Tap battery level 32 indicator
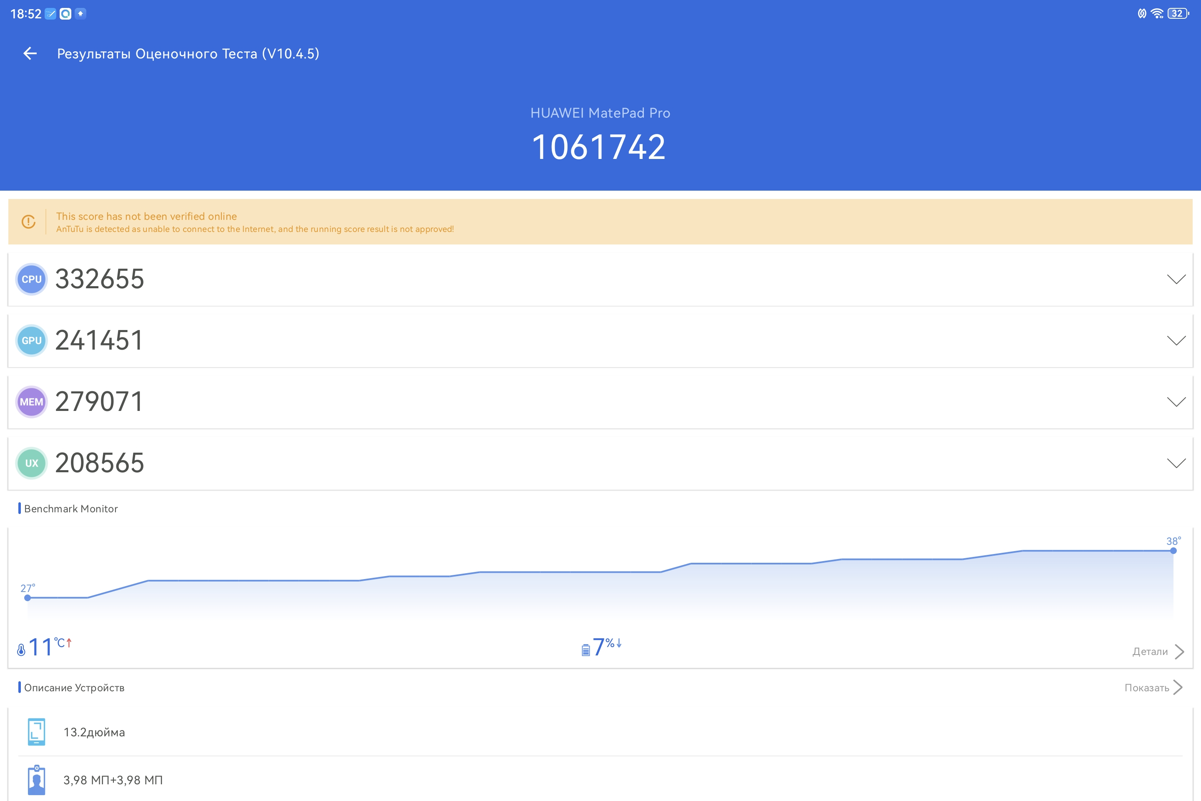The height and width of the screenshot is (801, 1201). click(x=1178, y=14)
